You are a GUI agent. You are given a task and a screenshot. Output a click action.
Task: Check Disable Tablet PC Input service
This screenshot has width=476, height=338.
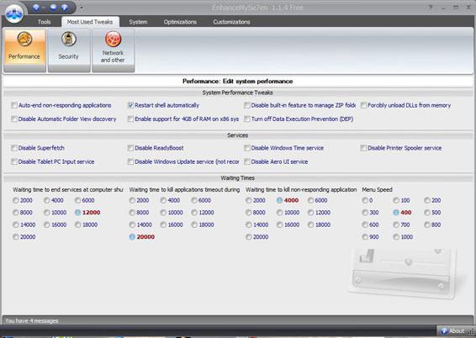coord(14,161)
